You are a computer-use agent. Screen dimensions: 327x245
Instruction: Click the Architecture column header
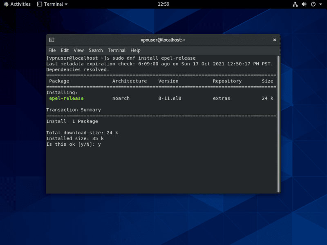coord(130,81)
